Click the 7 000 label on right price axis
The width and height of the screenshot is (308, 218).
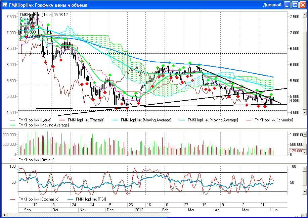click(x=295, y=33)
